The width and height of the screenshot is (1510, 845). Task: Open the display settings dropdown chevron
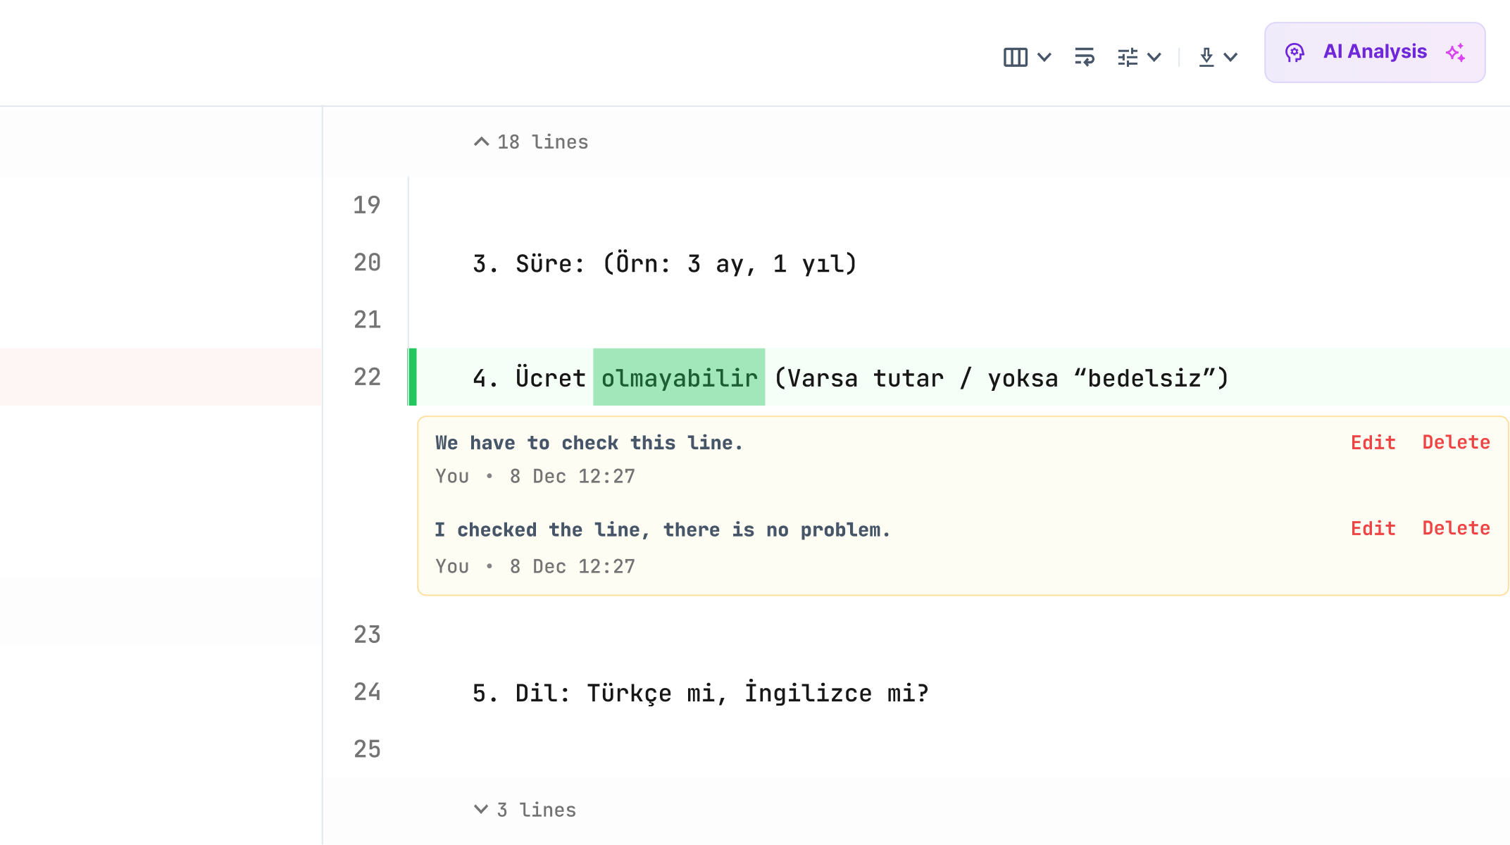tap(1154, 57)
